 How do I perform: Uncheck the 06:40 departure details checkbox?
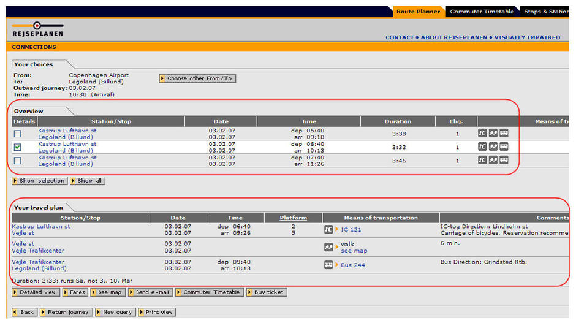pyautogui.click(x=17, y=147)
